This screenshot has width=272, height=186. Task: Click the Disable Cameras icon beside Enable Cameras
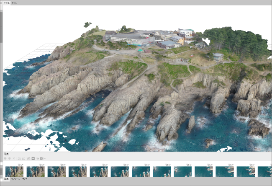coord(9,158)
